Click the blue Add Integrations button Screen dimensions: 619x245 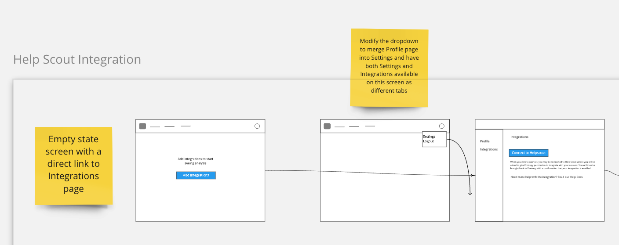196,175
